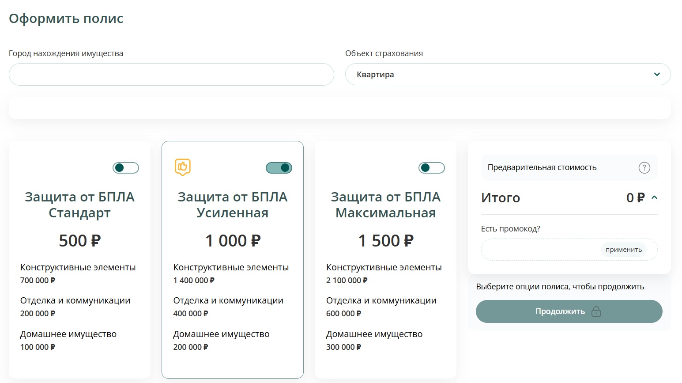Click the Итого total label

click(501, 198)
